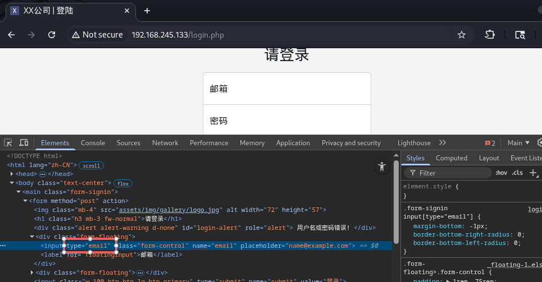Toggle the .cls classes button
Viewport: 542px width, 282px height.
point(517,173)
